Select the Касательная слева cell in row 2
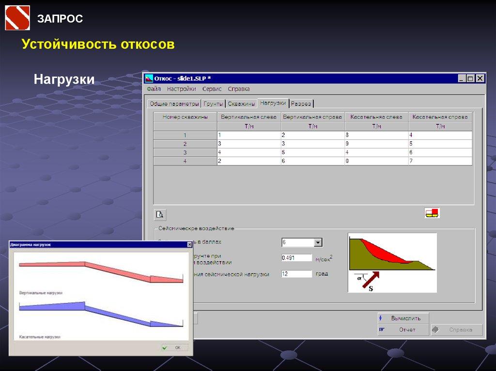This screenshot has height=371, width=496. coord(376,144)
